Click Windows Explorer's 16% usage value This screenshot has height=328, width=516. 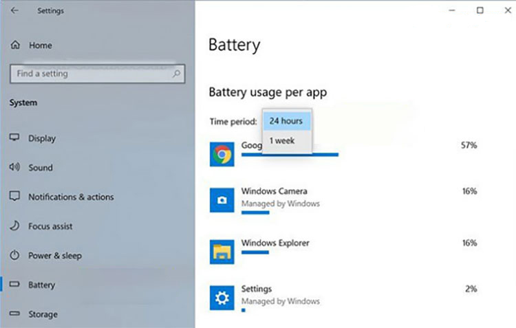[470, 243]
